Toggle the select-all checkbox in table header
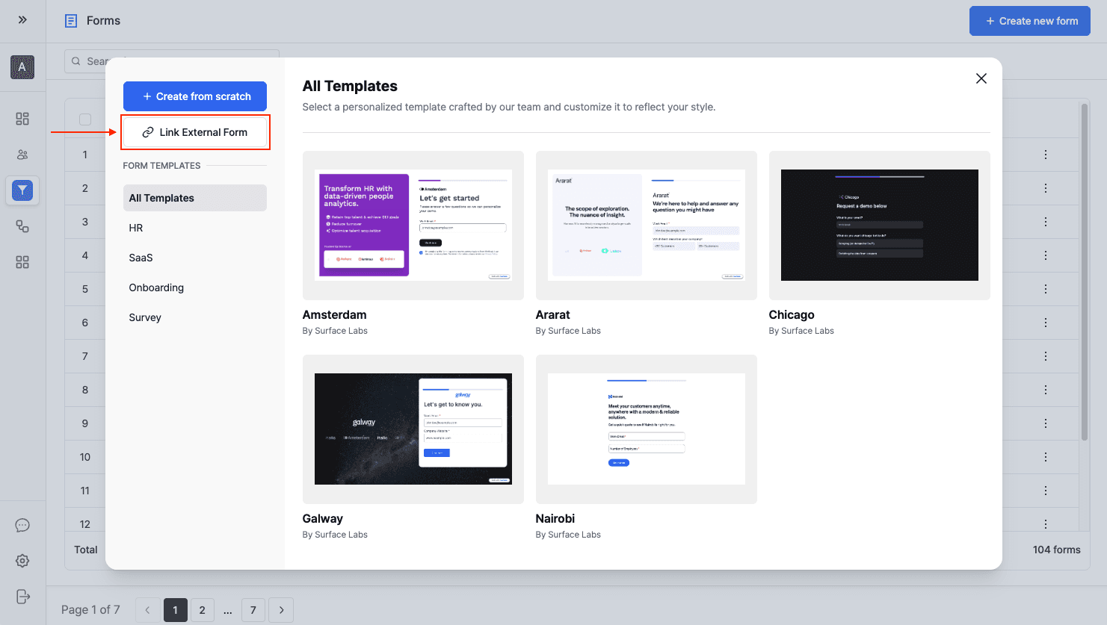Image resolution: width=1107 pixels, height=625 pixels. [x=85, y=119]
